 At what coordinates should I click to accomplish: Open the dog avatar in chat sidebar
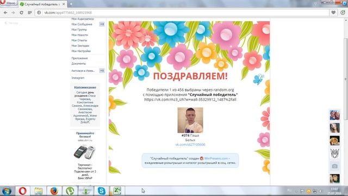click(334, 140)
